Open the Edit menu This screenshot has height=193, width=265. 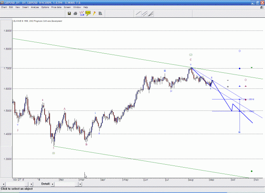point(11,7)
